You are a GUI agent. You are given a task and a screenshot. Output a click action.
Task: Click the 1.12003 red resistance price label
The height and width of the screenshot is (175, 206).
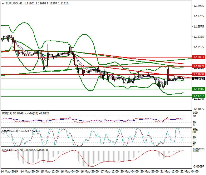[199, 57]
